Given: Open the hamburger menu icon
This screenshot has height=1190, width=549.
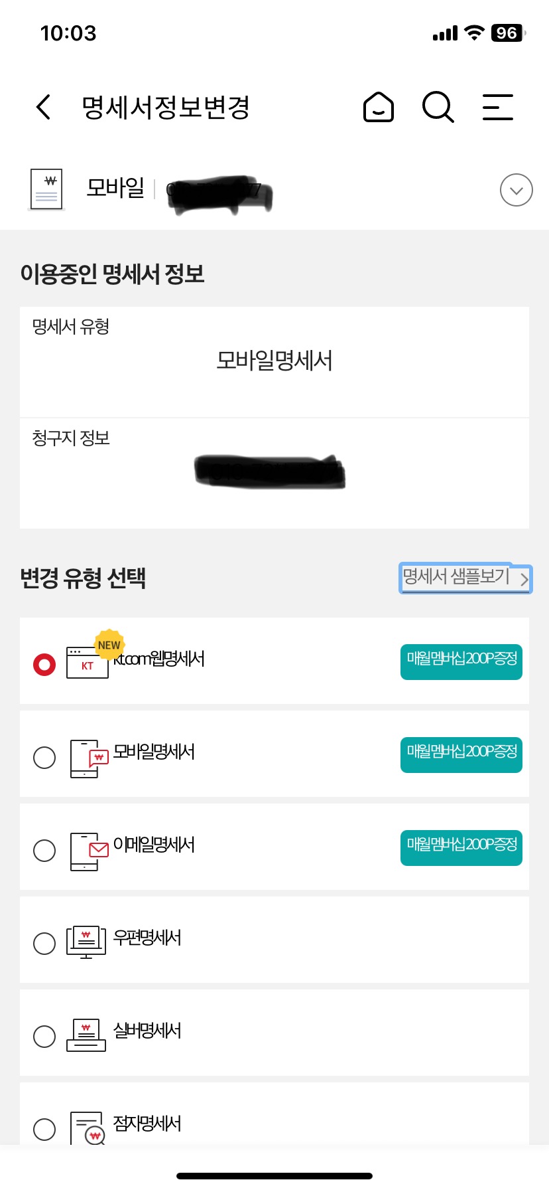Looking at the screenshot, I should pyautogui.click(x=497, y=107).
